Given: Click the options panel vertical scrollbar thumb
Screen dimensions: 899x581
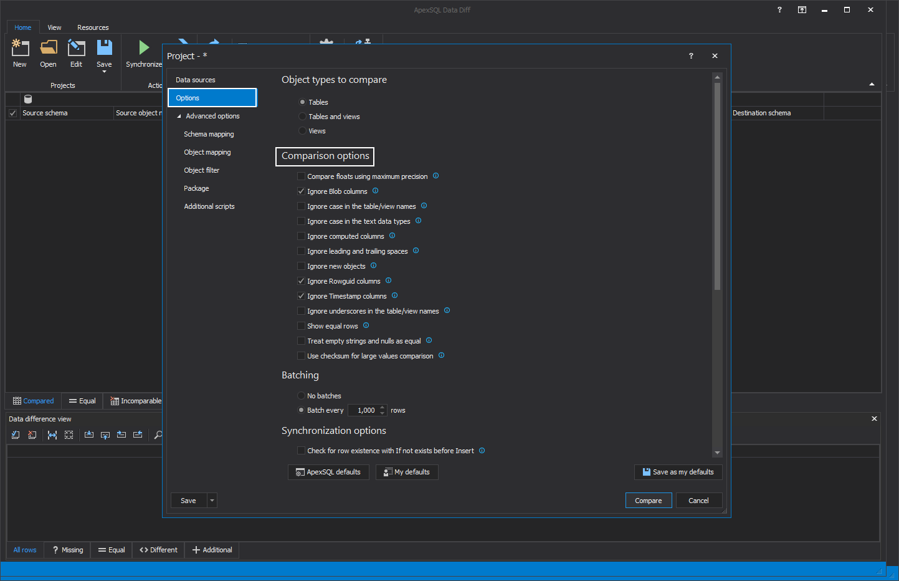Looking at the screenshot, I should click(717, 186).
